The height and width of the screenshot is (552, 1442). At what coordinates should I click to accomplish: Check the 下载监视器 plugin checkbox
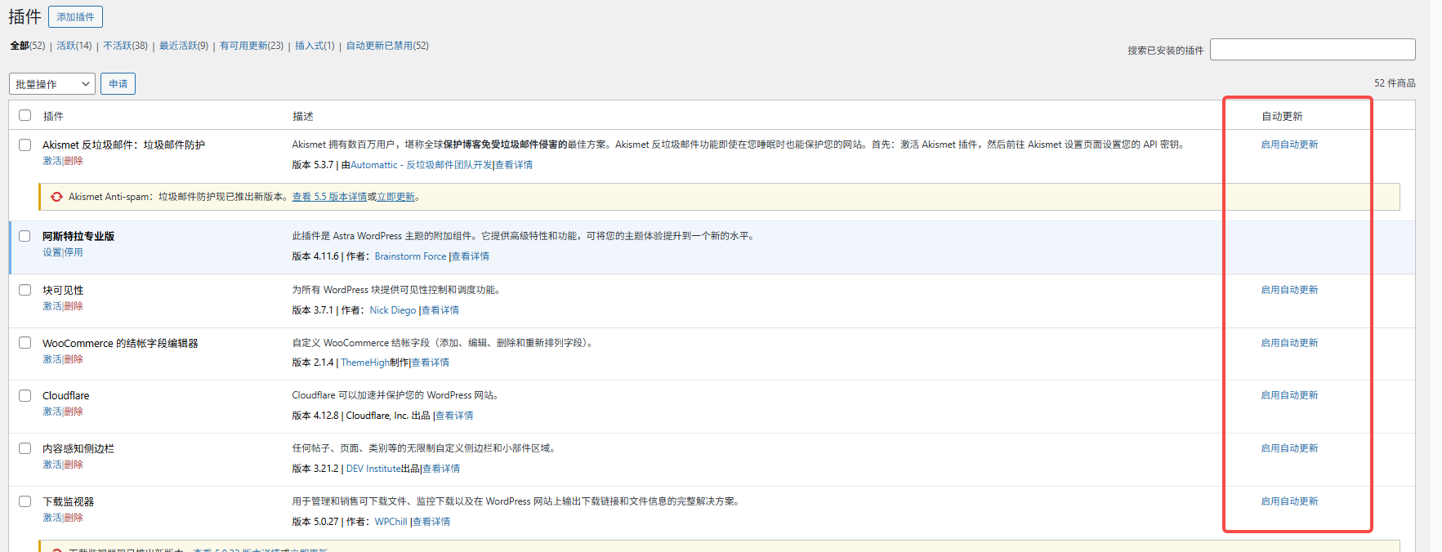point(25,501)
